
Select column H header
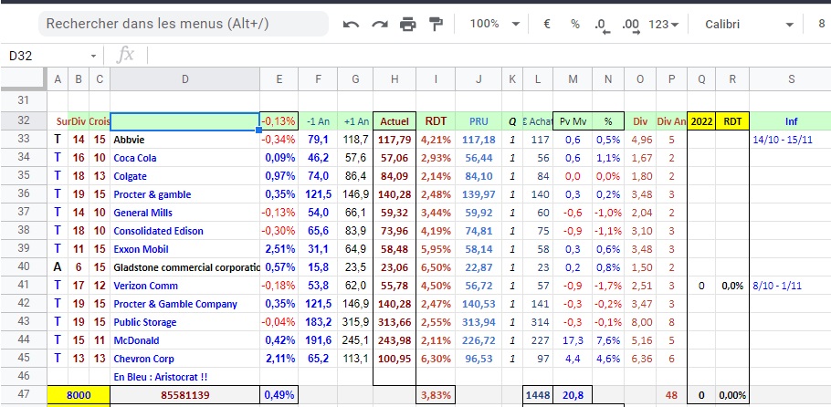click(x=394, y=79)
